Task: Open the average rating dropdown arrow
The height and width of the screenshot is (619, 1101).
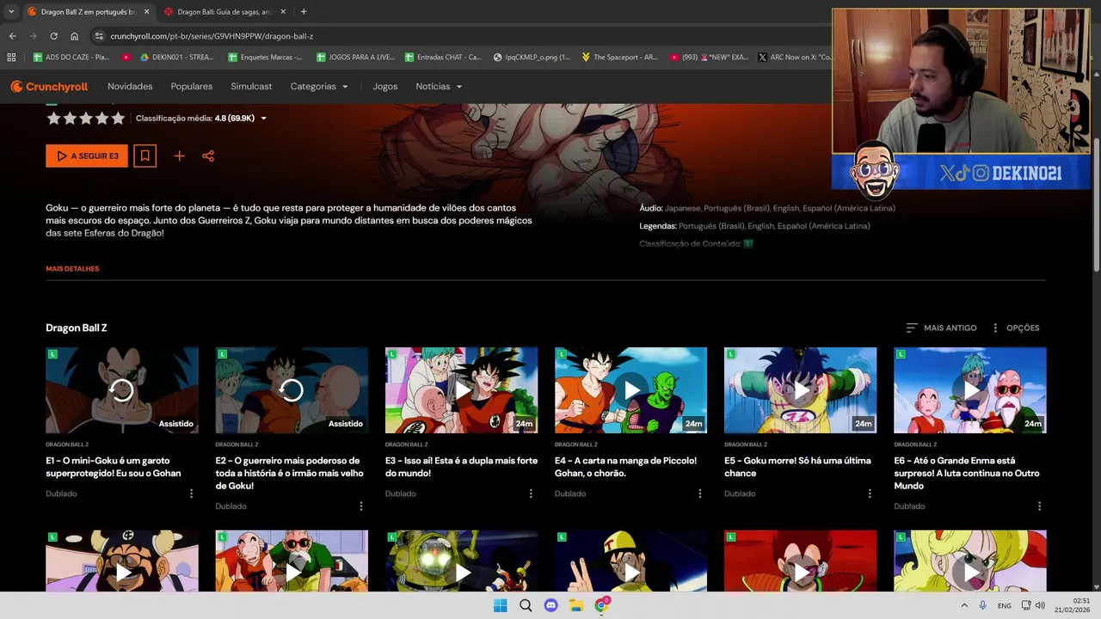Action: point(263,119)
